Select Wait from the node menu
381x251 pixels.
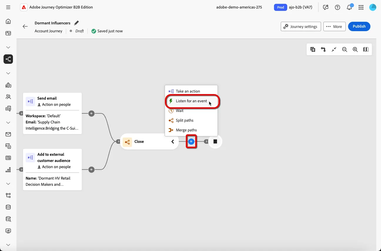[191, 111]
